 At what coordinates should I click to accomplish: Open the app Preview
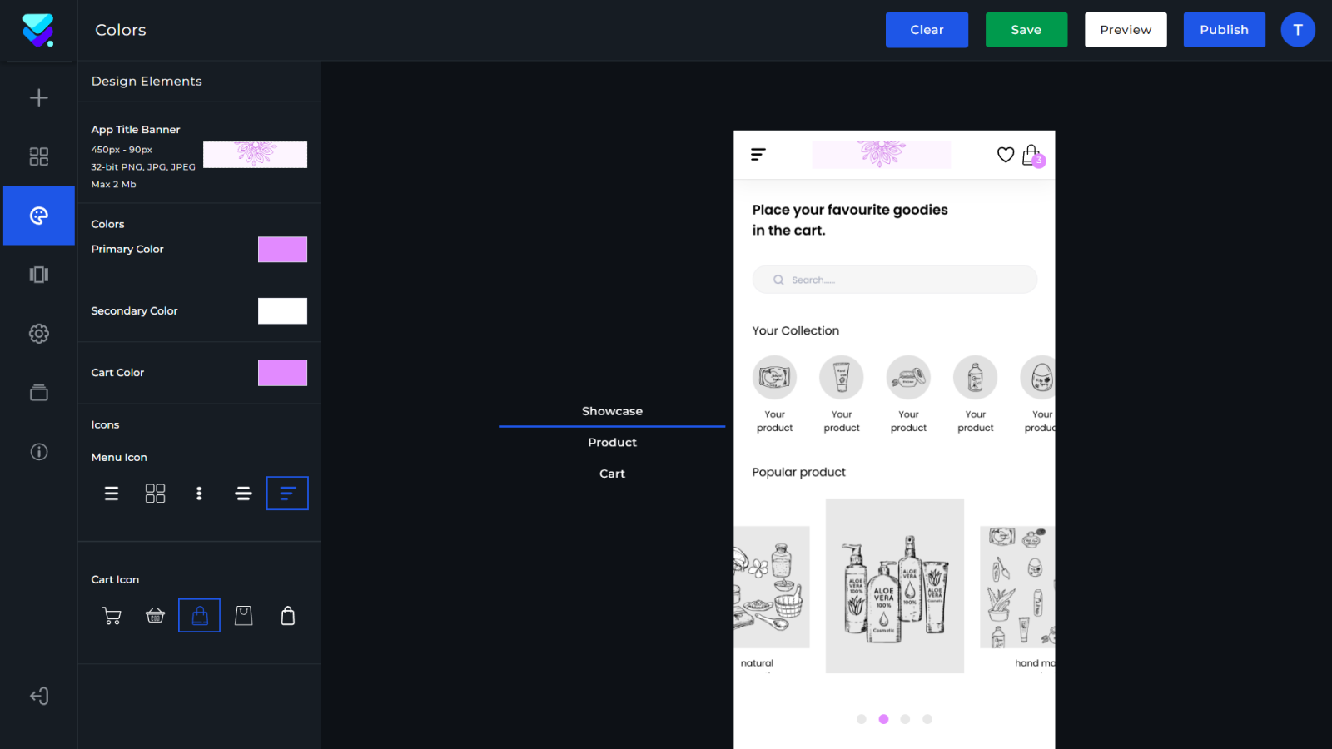point(1125,29)
